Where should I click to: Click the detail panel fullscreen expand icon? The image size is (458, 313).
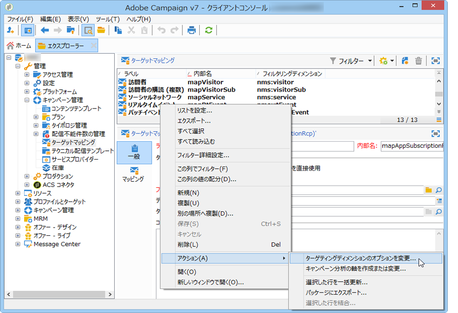pyautogui.click(x=435, y=133)
